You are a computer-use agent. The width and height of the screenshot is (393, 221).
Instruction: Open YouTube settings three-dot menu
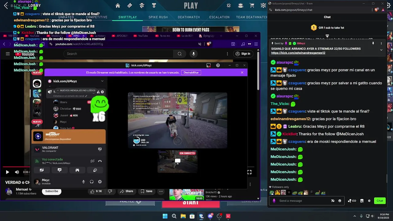(228, 54)
